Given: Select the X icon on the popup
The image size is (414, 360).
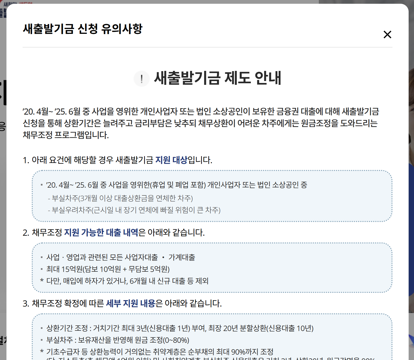Looking at the screenshot, I should 387,35.
